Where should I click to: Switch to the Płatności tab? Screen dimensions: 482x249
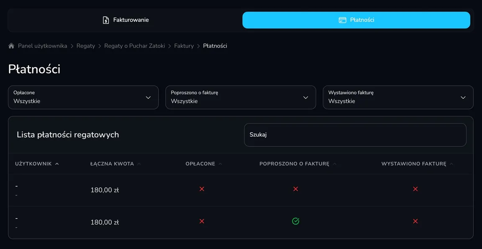pyautogui.click(x=356, y=20)
